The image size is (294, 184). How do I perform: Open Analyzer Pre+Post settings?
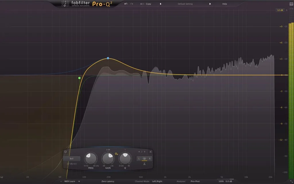tap(195, 181)
